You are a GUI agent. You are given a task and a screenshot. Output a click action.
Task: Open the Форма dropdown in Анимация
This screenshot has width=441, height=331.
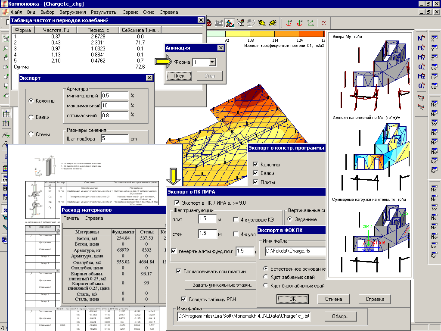(x=211, y=62)
